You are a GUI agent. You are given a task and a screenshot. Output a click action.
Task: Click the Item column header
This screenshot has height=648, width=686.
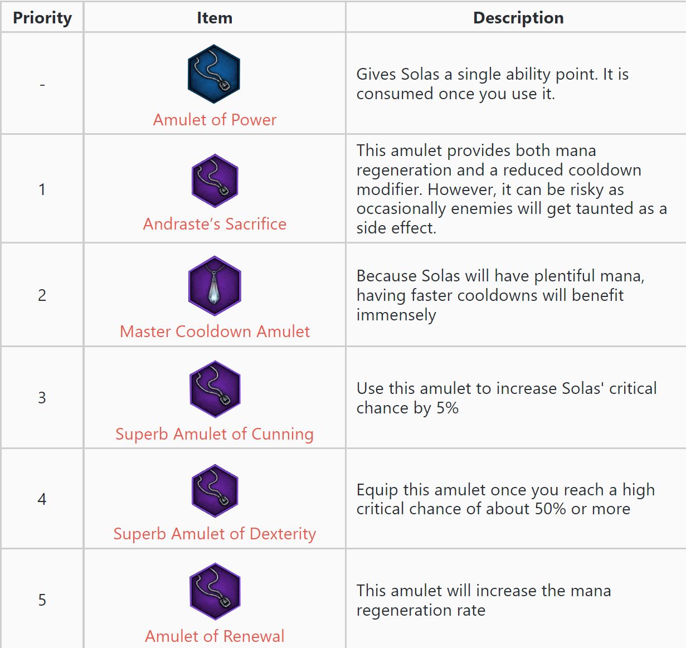215,18
